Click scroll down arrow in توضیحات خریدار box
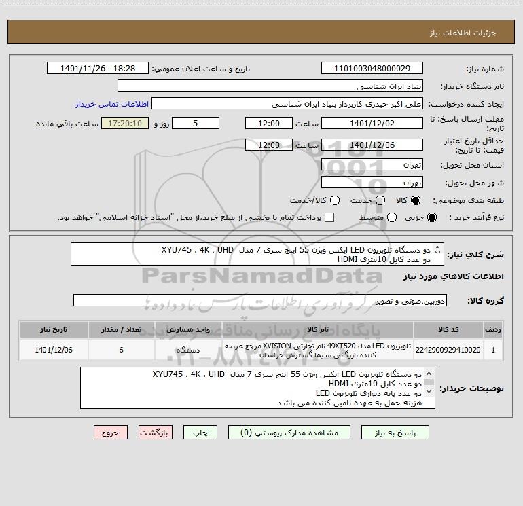This screenshot has height=506, width=523. pos(429,391)
